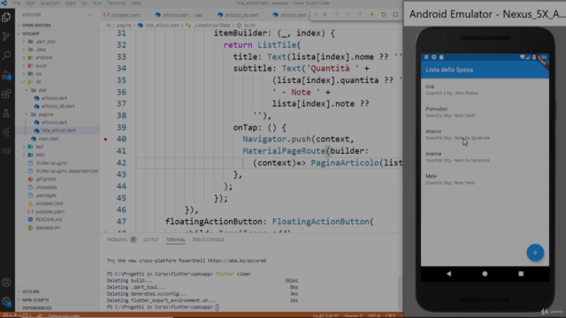Open the Run menu
Image resolution: width=566 pixels, height=318 pixels.
97,4
